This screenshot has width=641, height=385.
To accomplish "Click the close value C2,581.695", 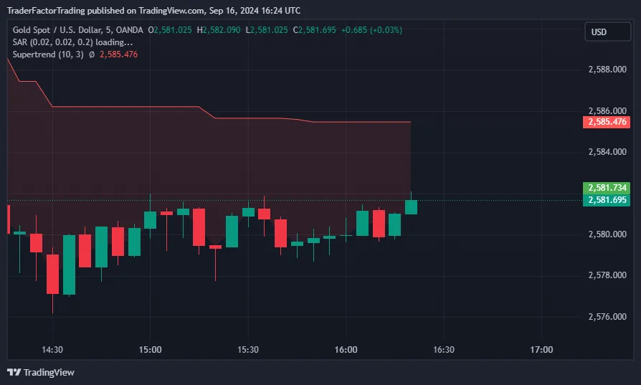I will [x=314, y=30].
